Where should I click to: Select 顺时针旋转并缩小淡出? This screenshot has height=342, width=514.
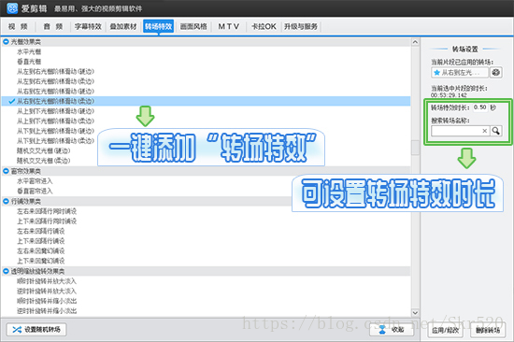(47, 301)
